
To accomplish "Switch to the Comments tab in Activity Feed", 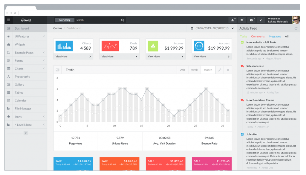I will point(258,36).
